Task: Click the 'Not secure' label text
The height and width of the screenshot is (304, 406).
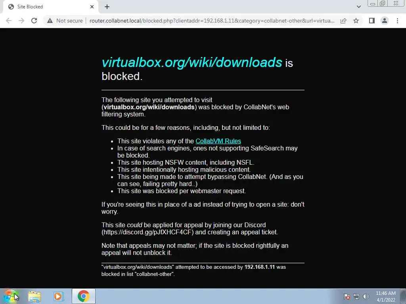Action: pos(69,21)
